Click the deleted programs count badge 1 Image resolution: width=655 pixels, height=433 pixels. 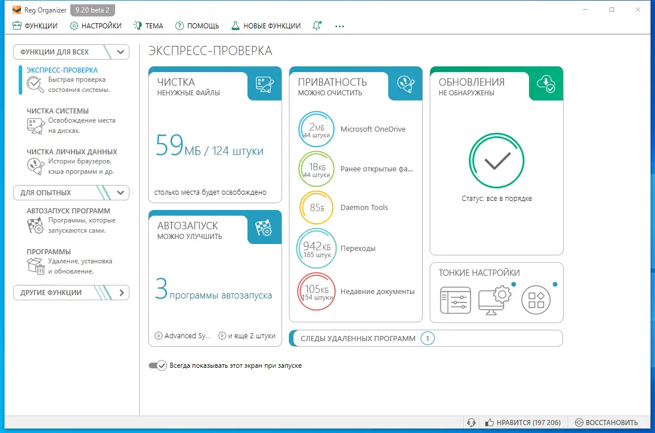[x=427, y=338]
